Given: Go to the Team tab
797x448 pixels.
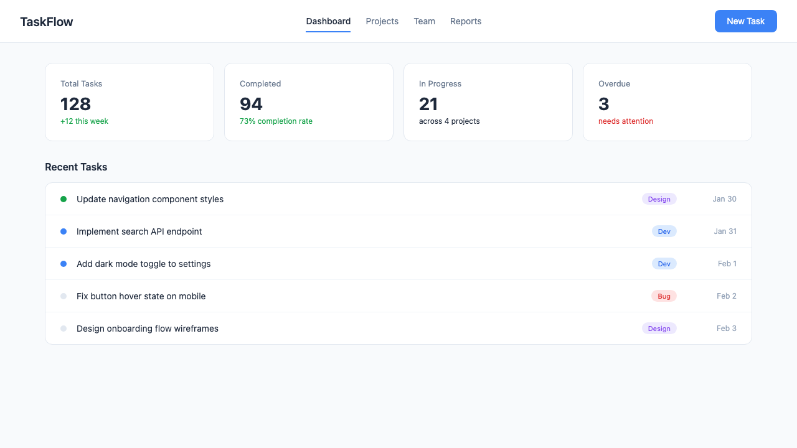Looking at the screenshot, I should pyautogui.click(x=425, y=21).
